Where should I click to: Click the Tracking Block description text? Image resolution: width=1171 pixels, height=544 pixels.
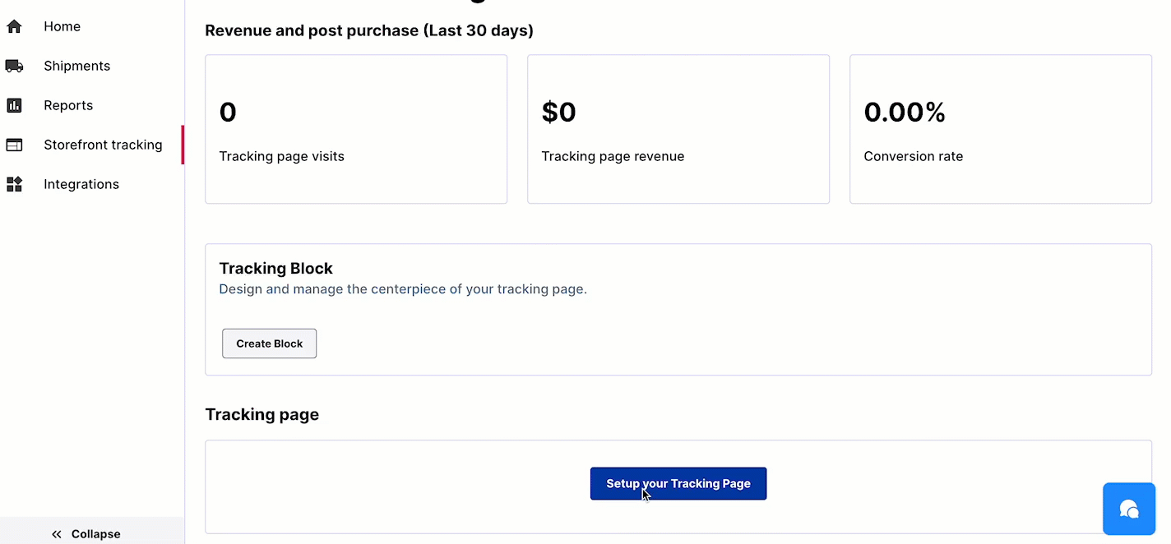tap(403, 289)
